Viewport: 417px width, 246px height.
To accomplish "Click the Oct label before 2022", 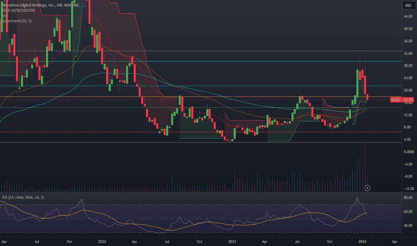I will 69,242.
